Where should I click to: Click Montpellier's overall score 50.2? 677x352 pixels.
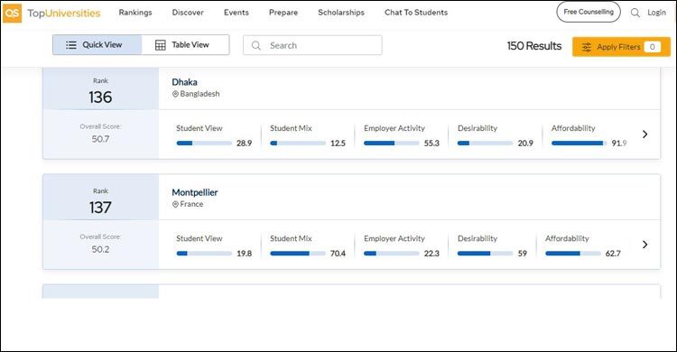point(100,249)
